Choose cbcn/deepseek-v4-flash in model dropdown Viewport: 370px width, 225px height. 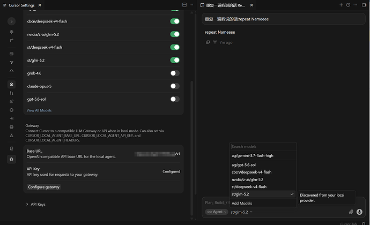coord(263,172)
